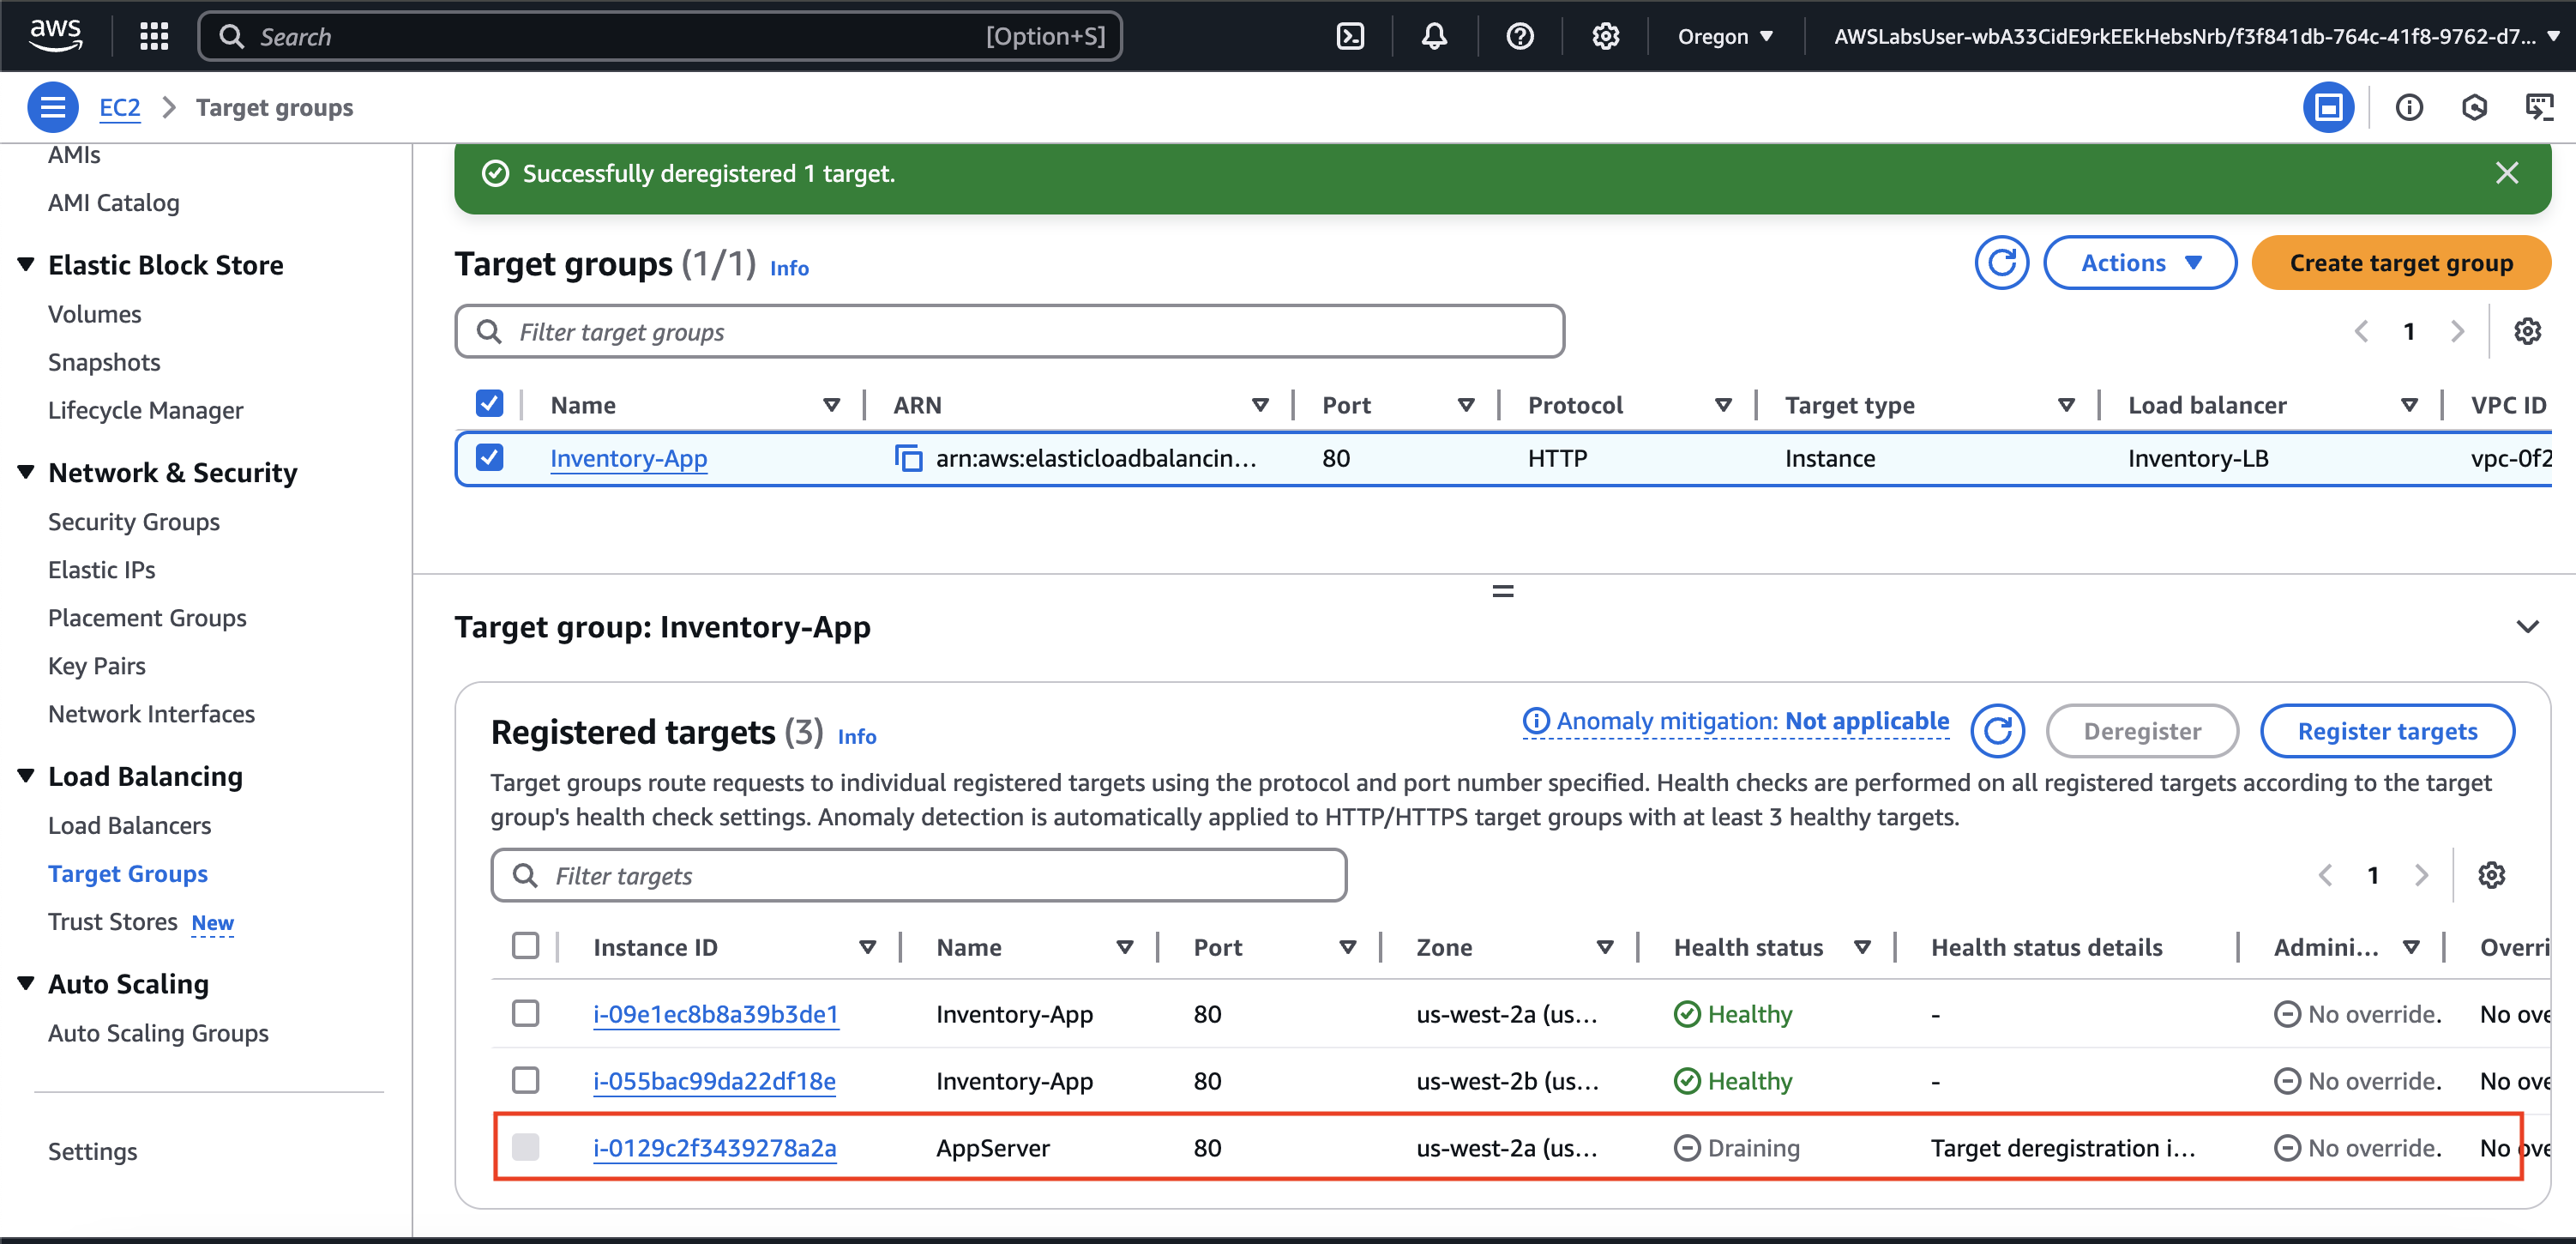Image resolution: width=2576 pixels, height=1244 pixels.
Task: Refresh the registered targets list
Action: [x=1997, y=732]
